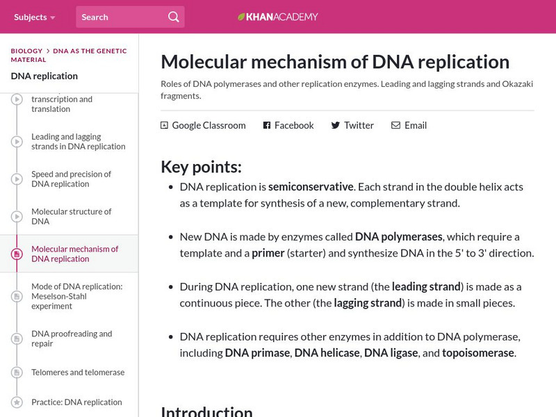Click the search magnifier icon
The image size is (556, 417).
pos(172,16)
